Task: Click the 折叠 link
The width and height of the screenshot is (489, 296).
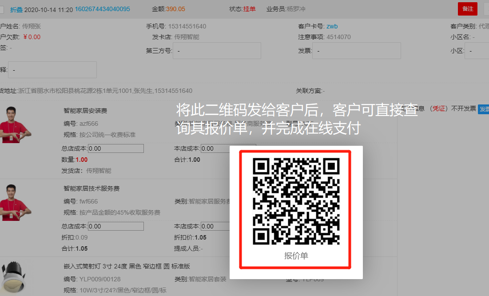Action: 16,10
